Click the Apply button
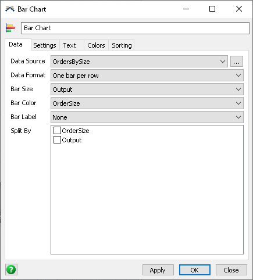Viewport: 253px width, 280px height. 158,270
